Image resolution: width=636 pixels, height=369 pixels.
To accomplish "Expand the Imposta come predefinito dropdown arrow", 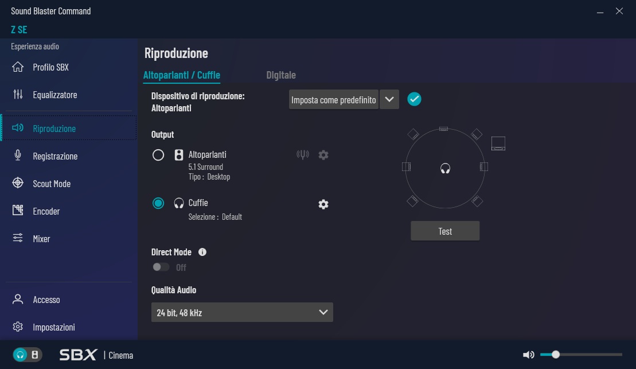I will click(389, 99).
